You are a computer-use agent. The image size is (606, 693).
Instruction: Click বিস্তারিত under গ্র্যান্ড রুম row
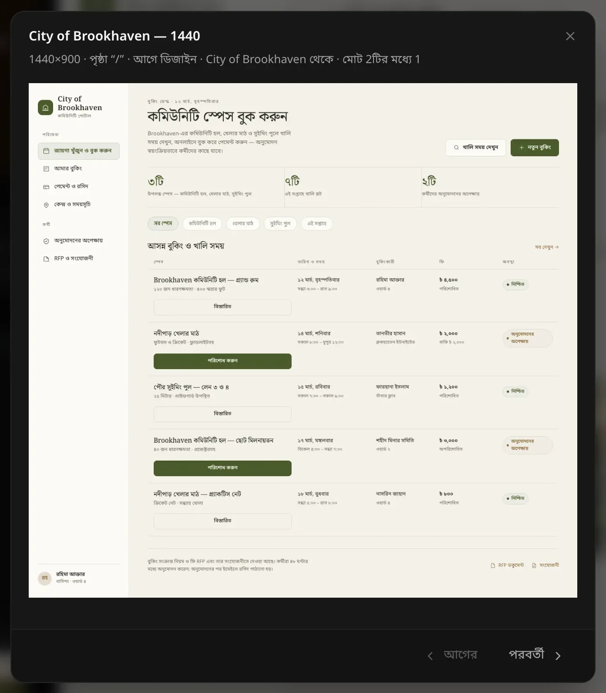(222, 307)
